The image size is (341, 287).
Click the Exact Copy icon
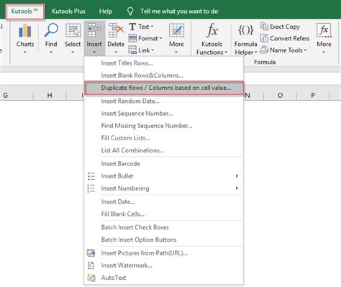click(264, 26)
